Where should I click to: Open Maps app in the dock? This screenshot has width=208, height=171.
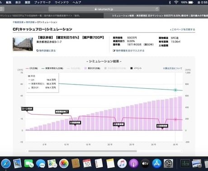coord(52,163)
